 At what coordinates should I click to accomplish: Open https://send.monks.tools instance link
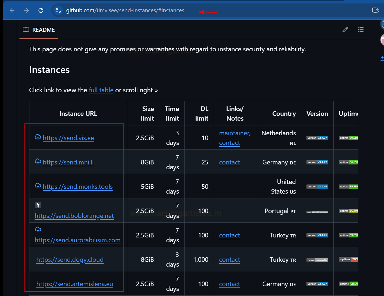point(78,187)
